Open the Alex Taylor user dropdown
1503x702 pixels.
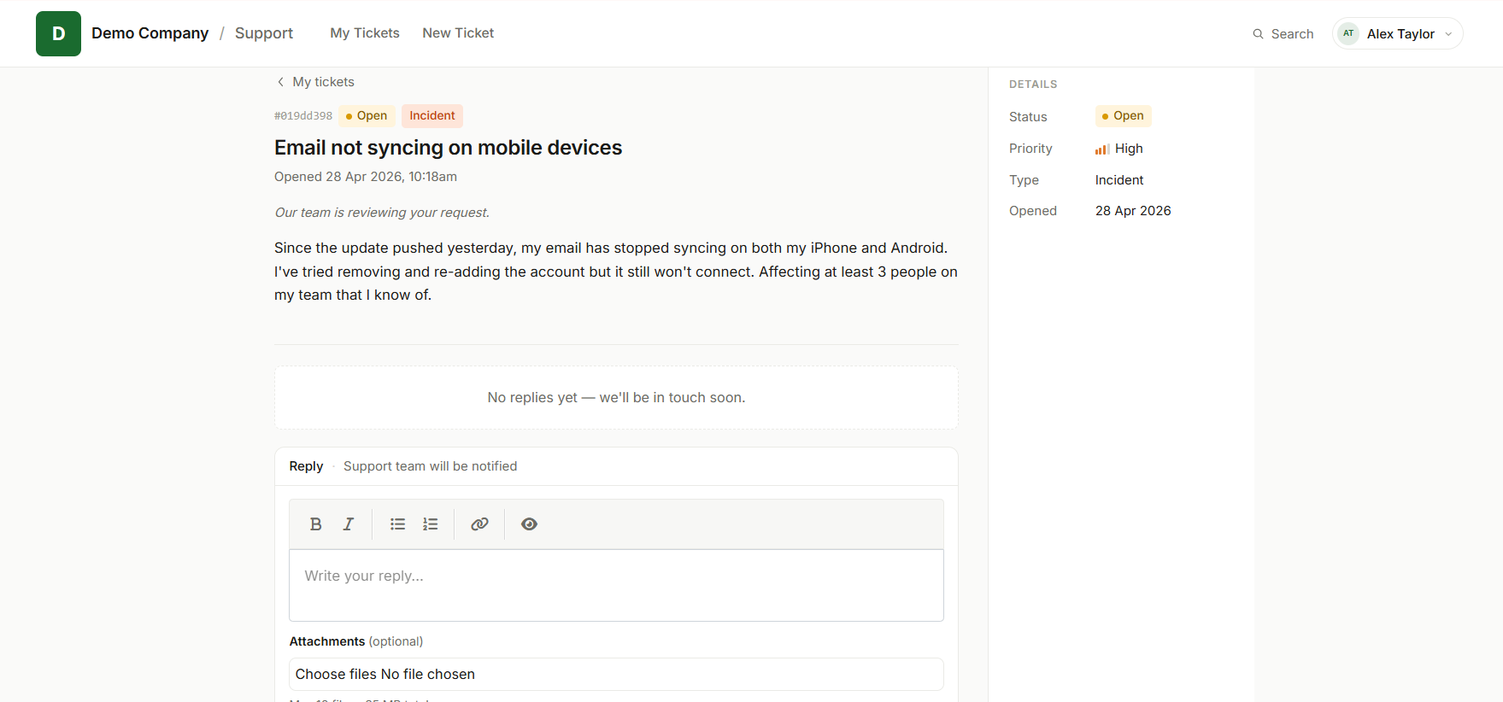tap(1397, 33)
